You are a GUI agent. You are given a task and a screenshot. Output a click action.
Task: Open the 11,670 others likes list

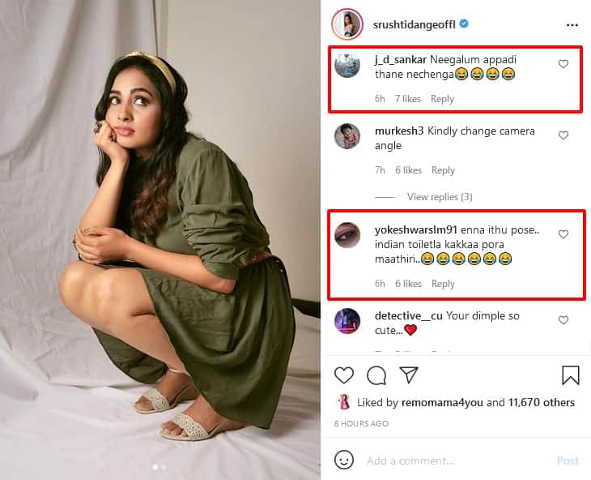[542, 403]
